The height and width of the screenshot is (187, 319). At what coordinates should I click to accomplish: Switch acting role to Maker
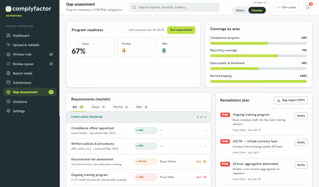pyautogui.click(x=240, y=10)
